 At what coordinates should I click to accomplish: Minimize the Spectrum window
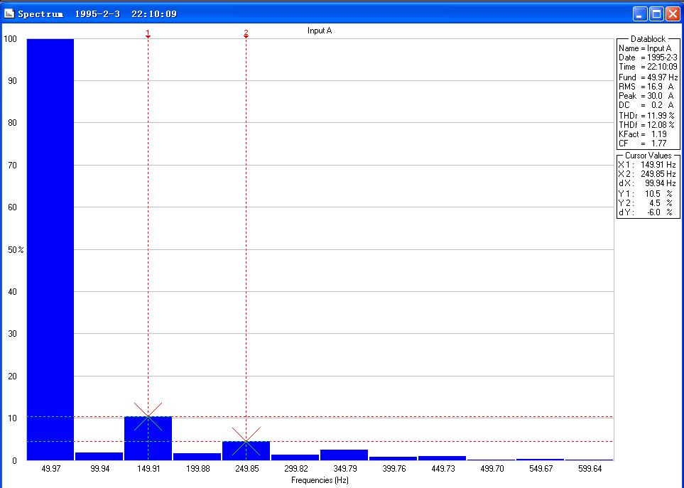640,13
